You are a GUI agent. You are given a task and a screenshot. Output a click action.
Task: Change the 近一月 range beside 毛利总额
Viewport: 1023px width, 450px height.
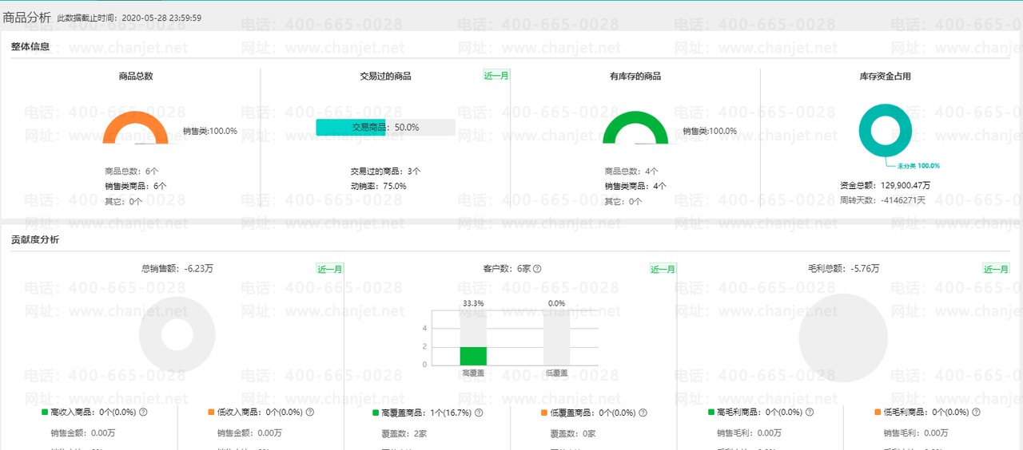[996, 269]
